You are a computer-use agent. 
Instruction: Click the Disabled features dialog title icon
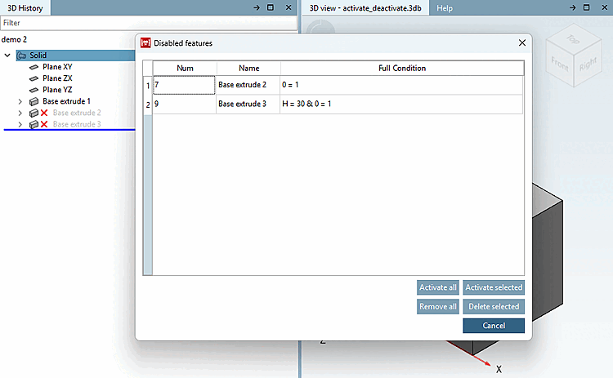[x=145, y=43]
